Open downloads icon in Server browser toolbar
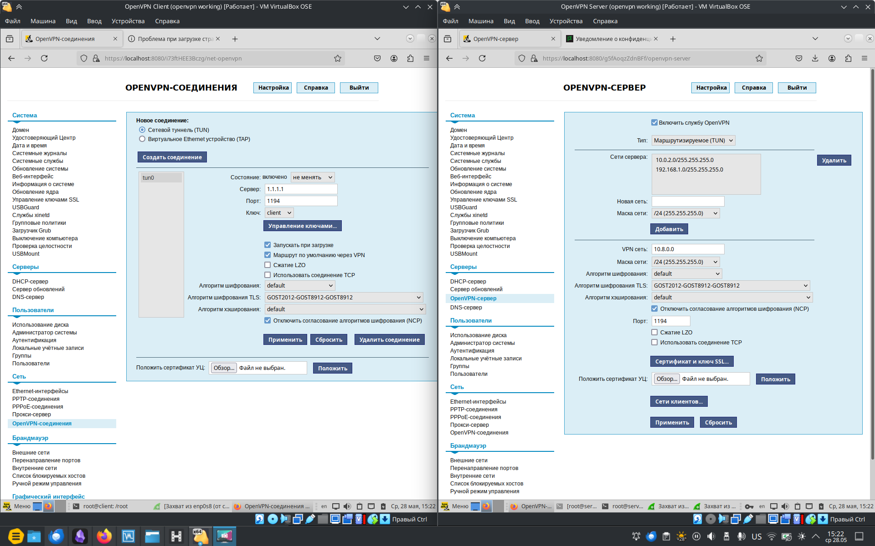This screenshot has height=546, width=875. (815, 58)
